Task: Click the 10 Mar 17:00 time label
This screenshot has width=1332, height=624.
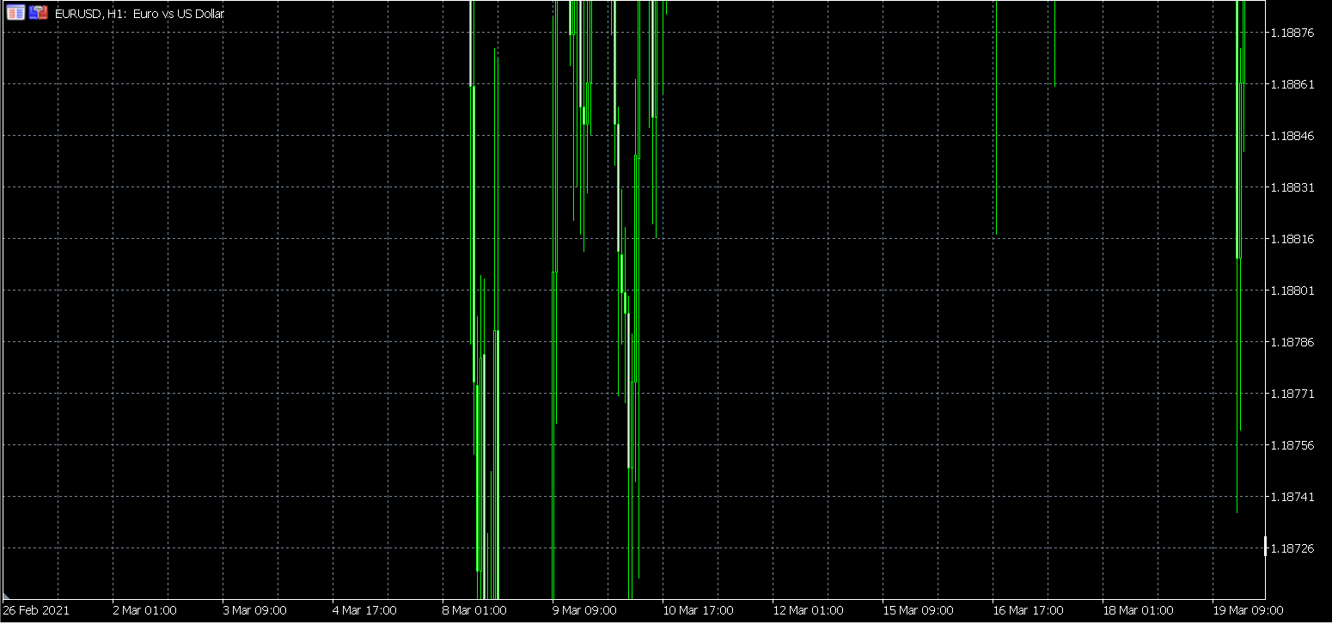Action: click(x=698, y=611)
